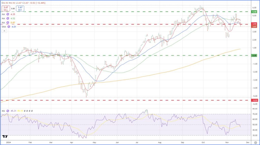Click the 3.67 current price label

[254, 26]
